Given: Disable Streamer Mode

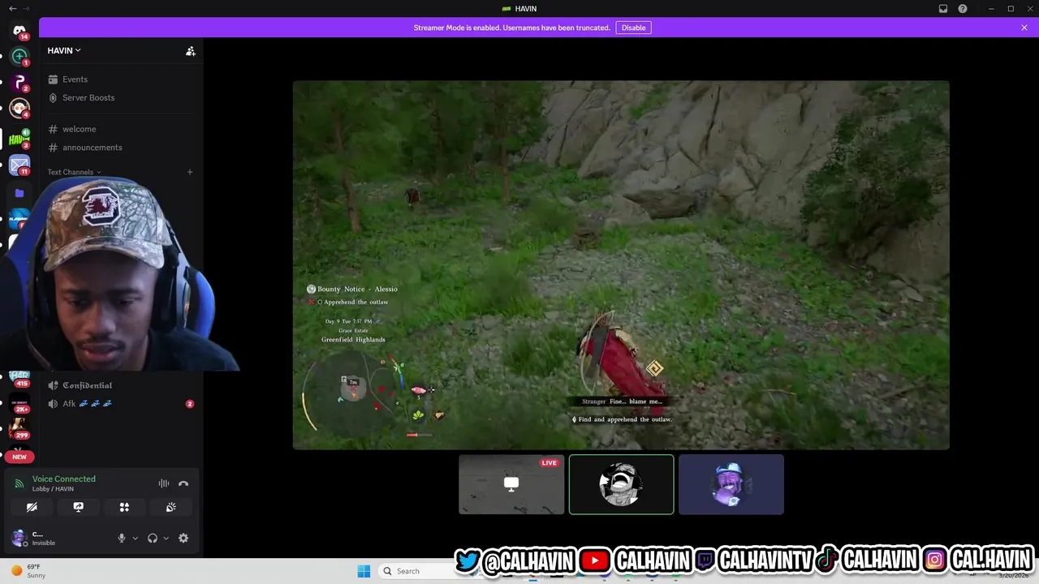Looking at the screenshot, I should pos(633,28).
